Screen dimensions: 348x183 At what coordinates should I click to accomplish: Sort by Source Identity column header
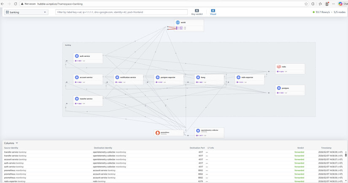(11, 148)
